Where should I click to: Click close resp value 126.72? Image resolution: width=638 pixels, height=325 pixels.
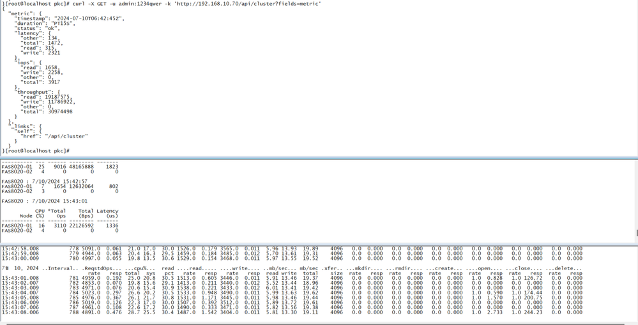click(533, 278)
